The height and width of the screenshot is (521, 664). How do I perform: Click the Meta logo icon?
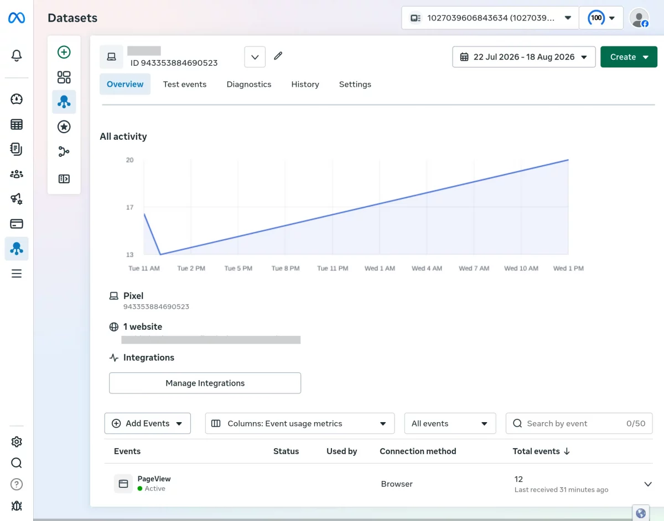[x=16, y=18]
